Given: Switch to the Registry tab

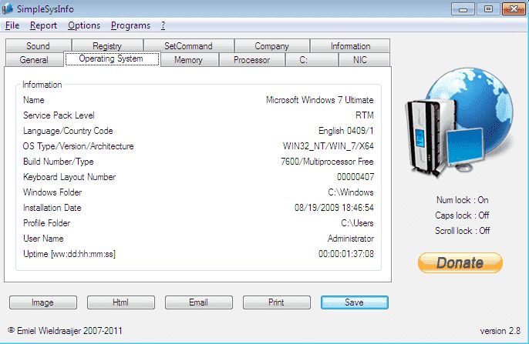Looking at the screenshot, I should [x=107, y=45].
